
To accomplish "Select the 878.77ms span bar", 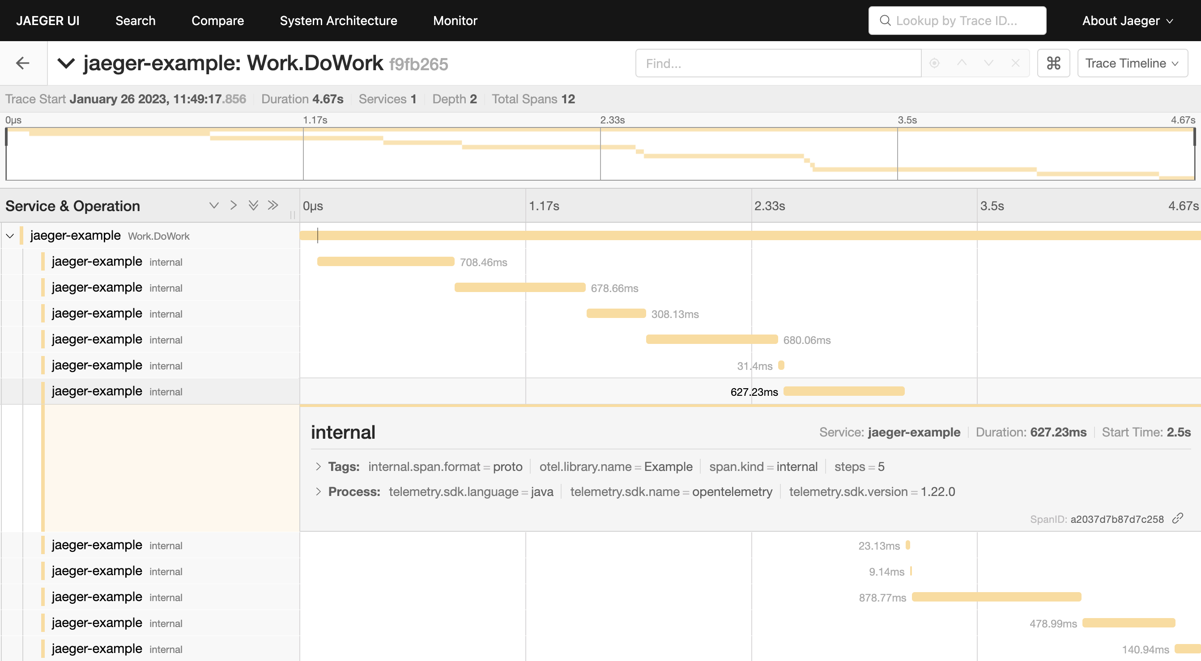I will (x=997, y=597).
